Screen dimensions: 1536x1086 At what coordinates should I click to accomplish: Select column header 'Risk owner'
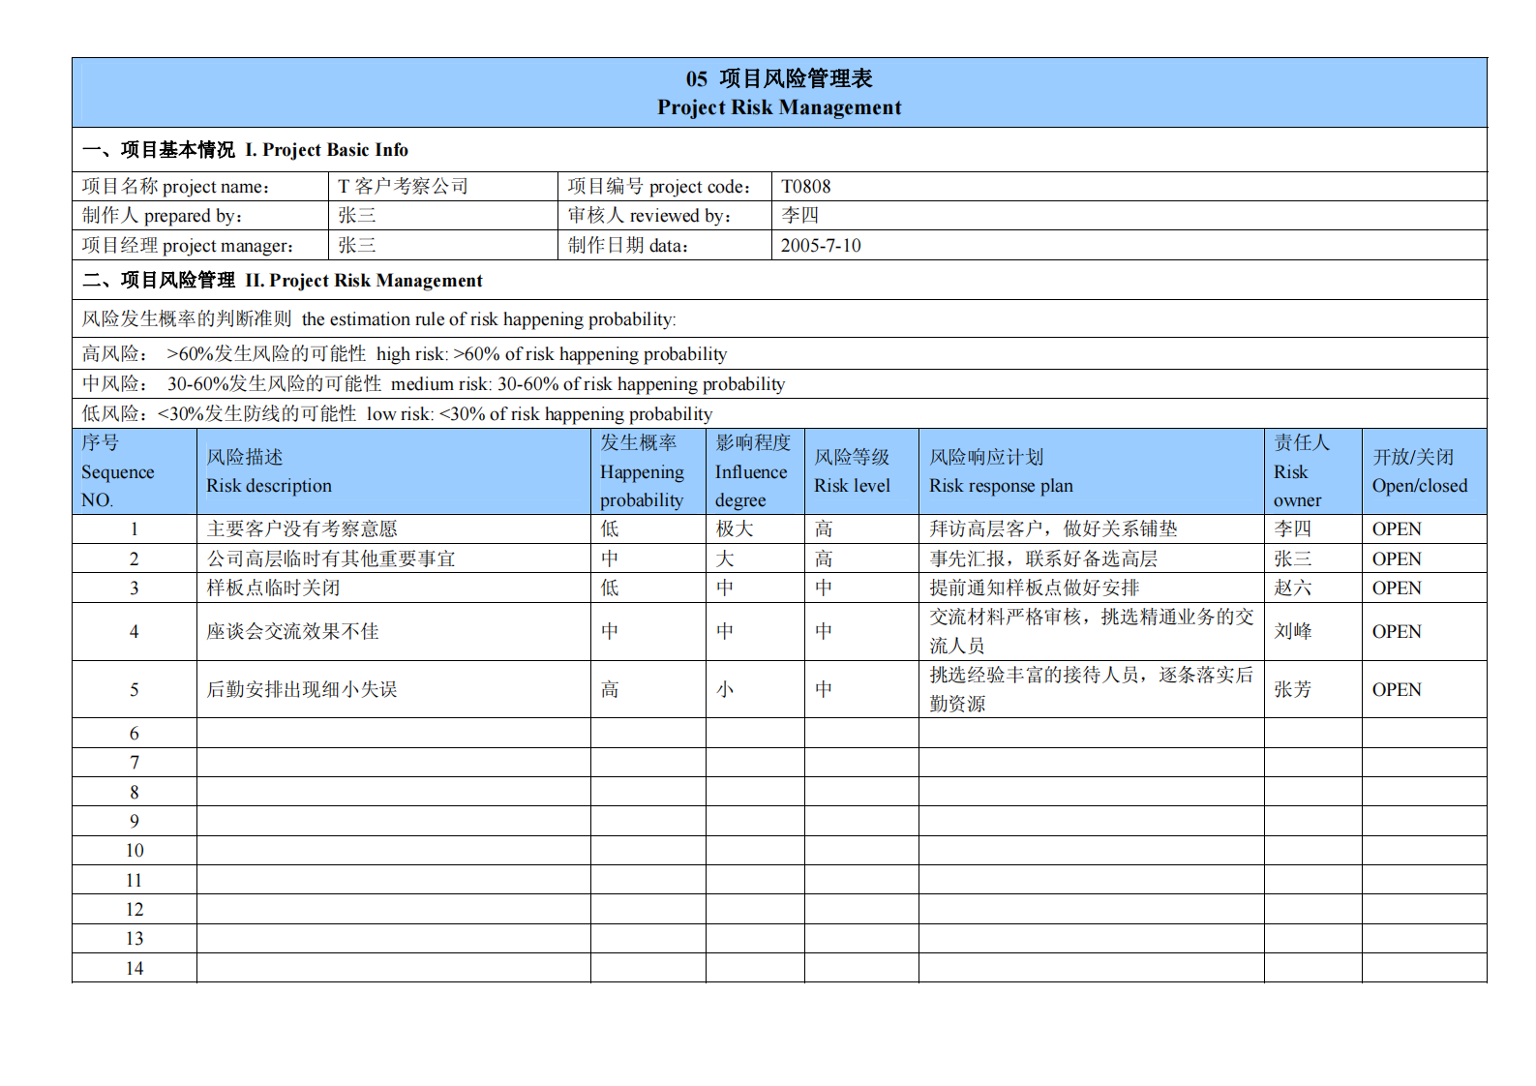[1312, 471]
